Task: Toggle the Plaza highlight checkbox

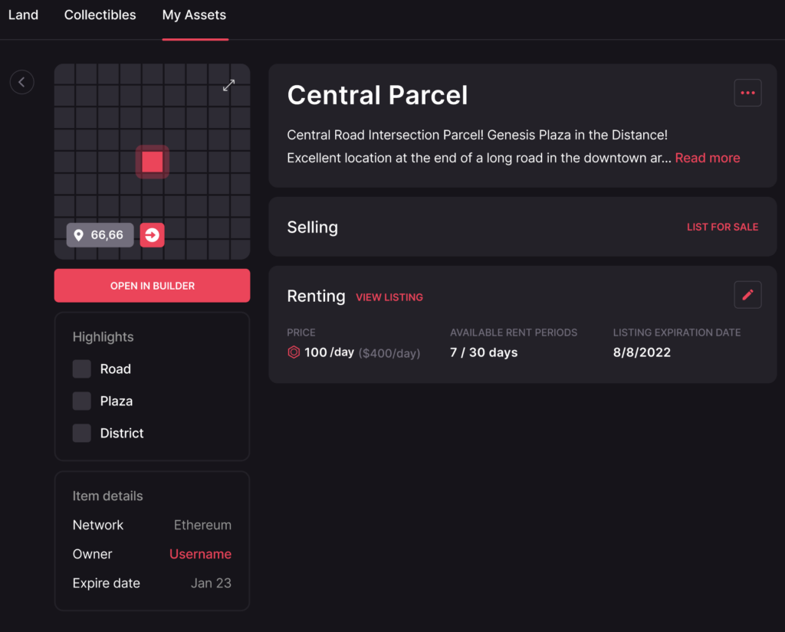Action: tap(82, 401)
